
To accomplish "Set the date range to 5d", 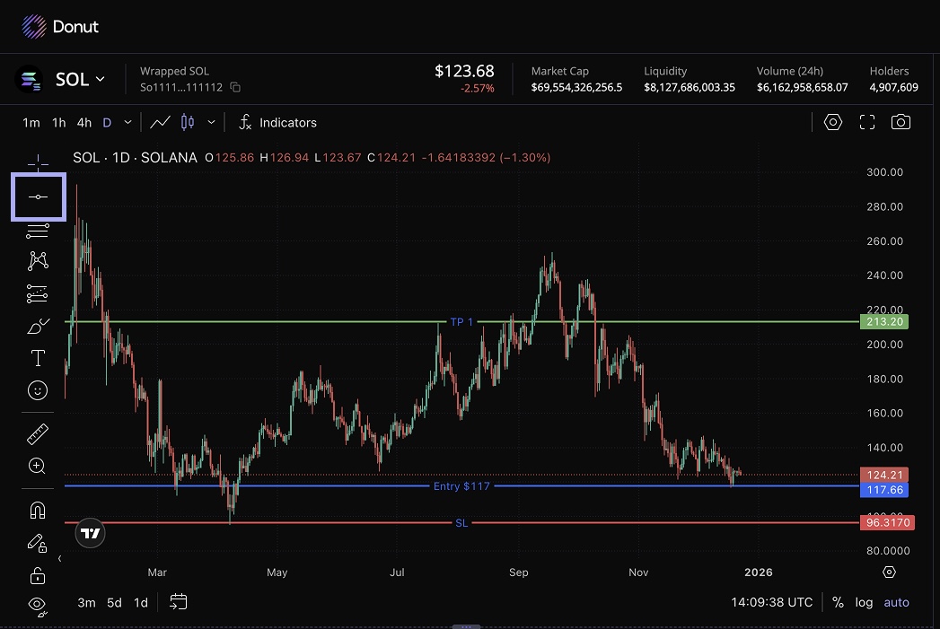I will click(x=114, y=602).
